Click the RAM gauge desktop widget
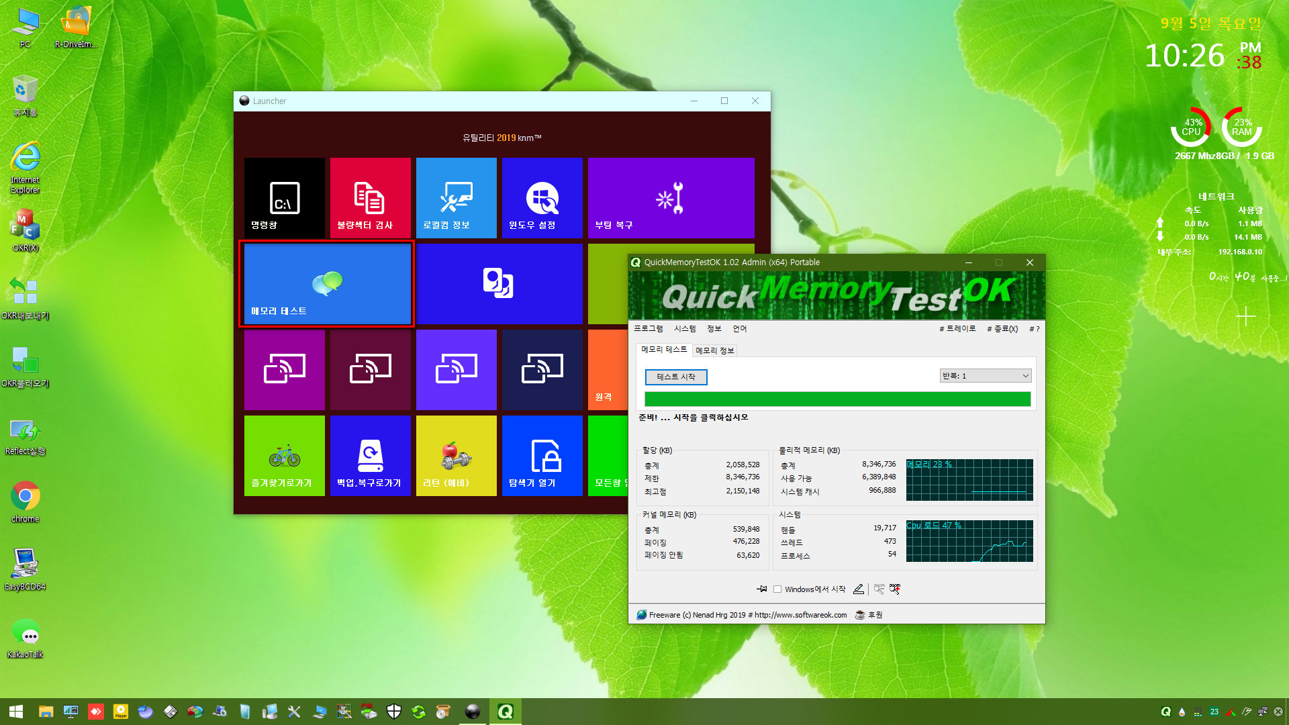Screen dimensions: 1289x725 [x=1242, y=127]
